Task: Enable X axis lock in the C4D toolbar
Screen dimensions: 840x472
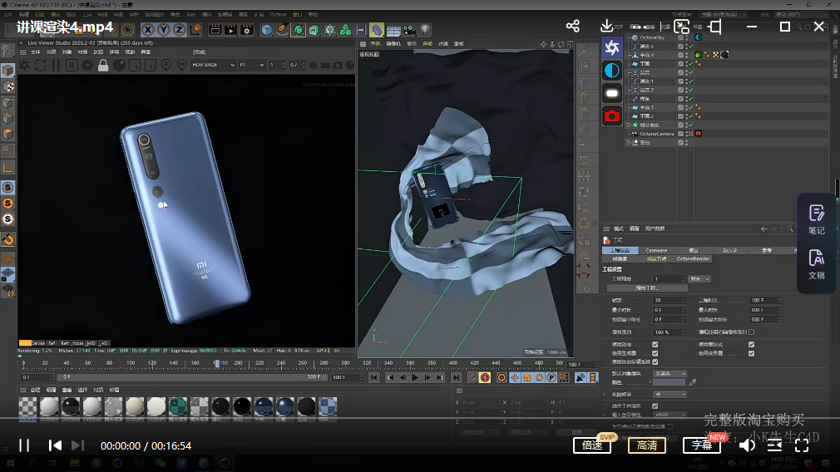Action: (x=148, y=30)
